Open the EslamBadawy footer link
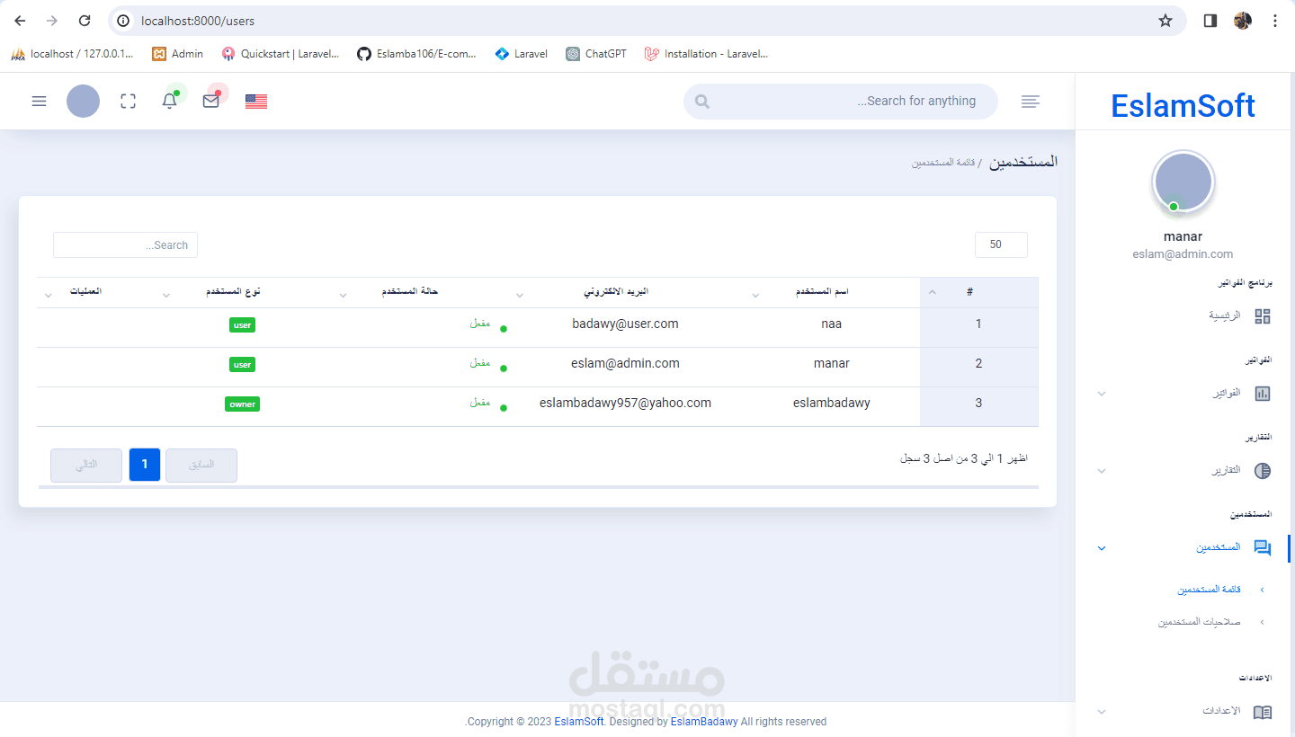 704,722
